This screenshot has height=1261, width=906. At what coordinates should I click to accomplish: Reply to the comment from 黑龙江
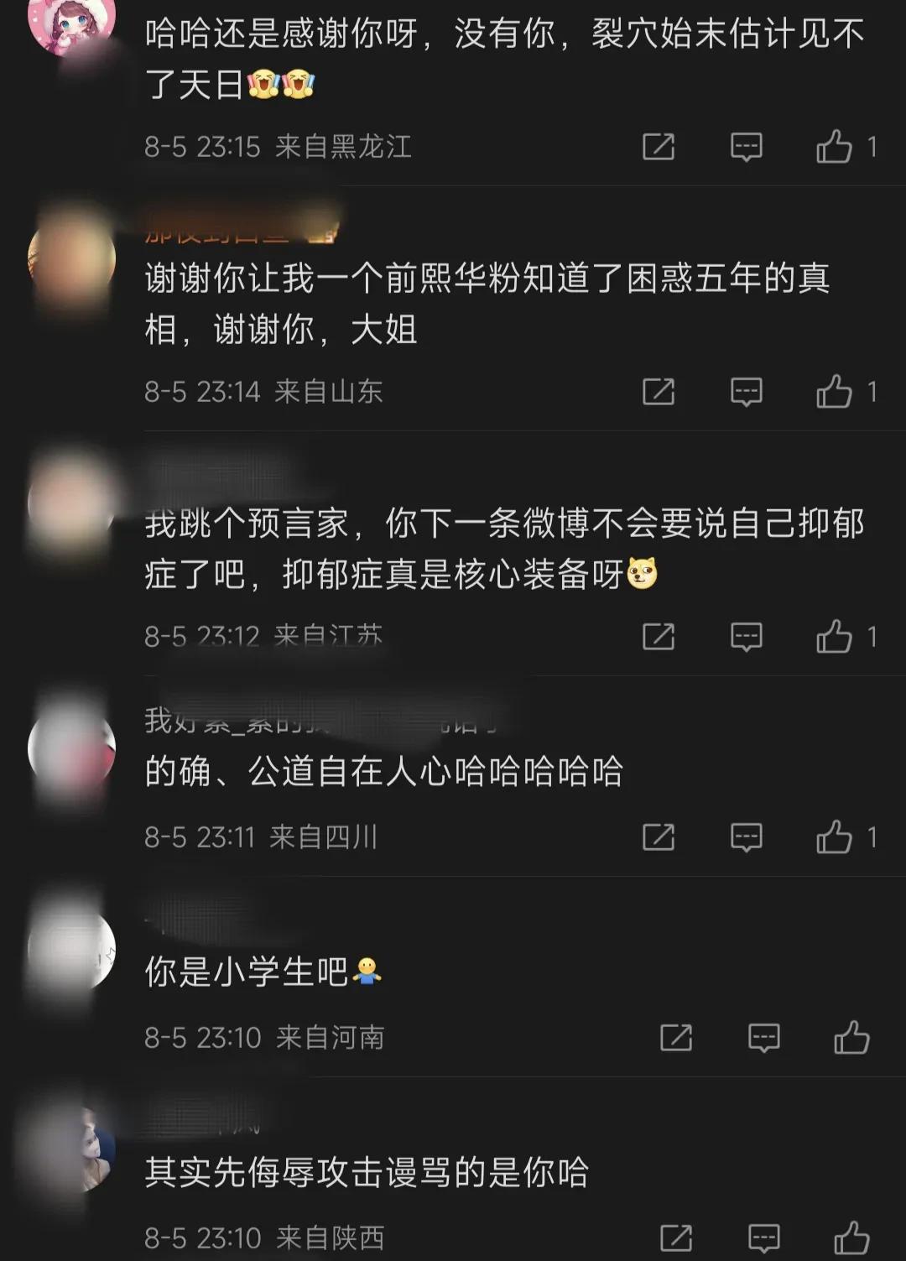(x=746, y=147)
